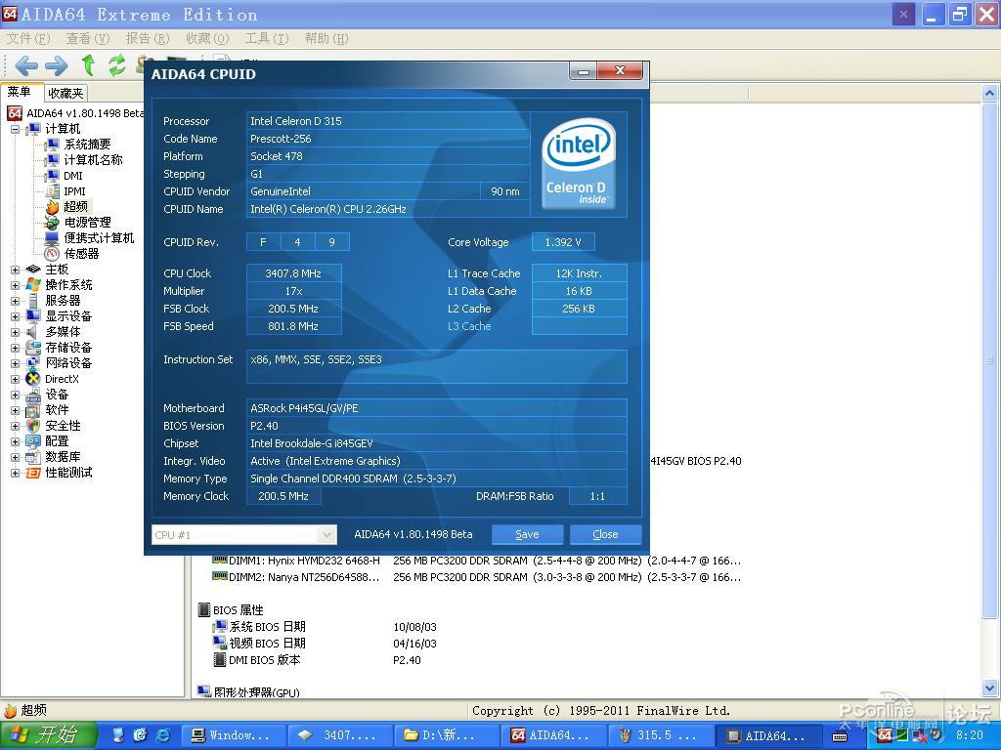This screenshot has width=1001, height=750.
Task: Click the taskbar clock showing 8:20
Action: click(969, 735)
